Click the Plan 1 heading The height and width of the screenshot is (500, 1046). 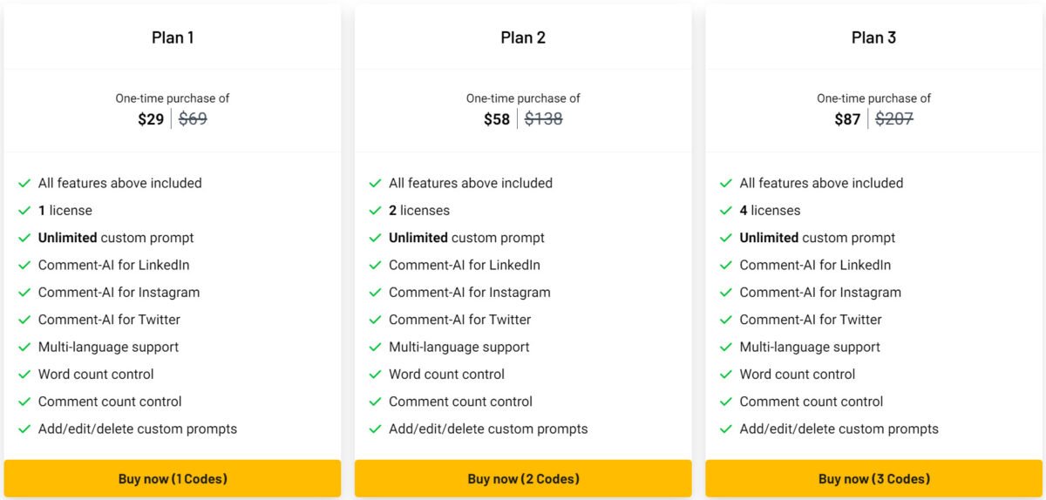(x=173, y=37)
